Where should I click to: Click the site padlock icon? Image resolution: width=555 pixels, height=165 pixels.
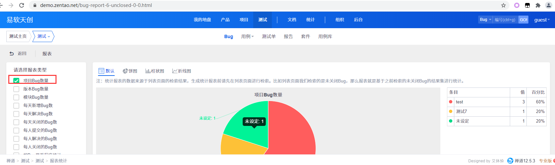pos(35,5)
